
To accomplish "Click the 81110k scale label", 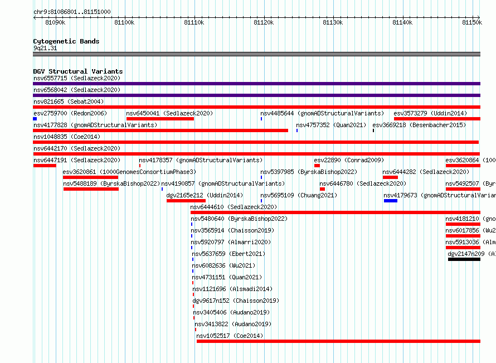I will (194, 22).
